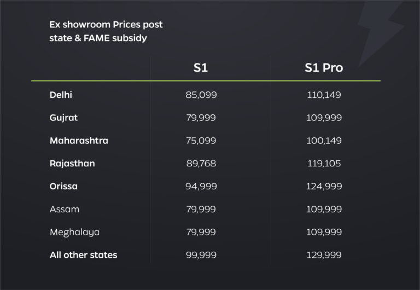The height and width of the screenshot is (290, 420).
Task: Select the S1 column header
Action: (201, 68)
